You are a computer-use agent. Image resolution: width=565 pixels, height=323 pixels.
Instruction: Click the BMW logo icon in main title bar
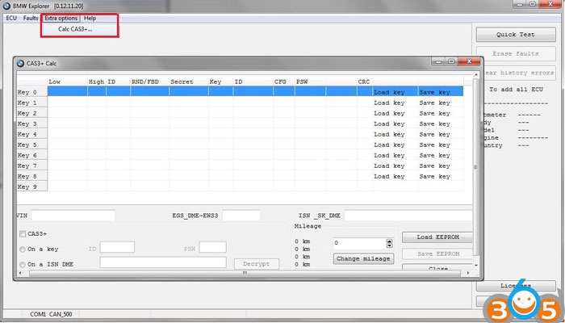tap(6, 6)
